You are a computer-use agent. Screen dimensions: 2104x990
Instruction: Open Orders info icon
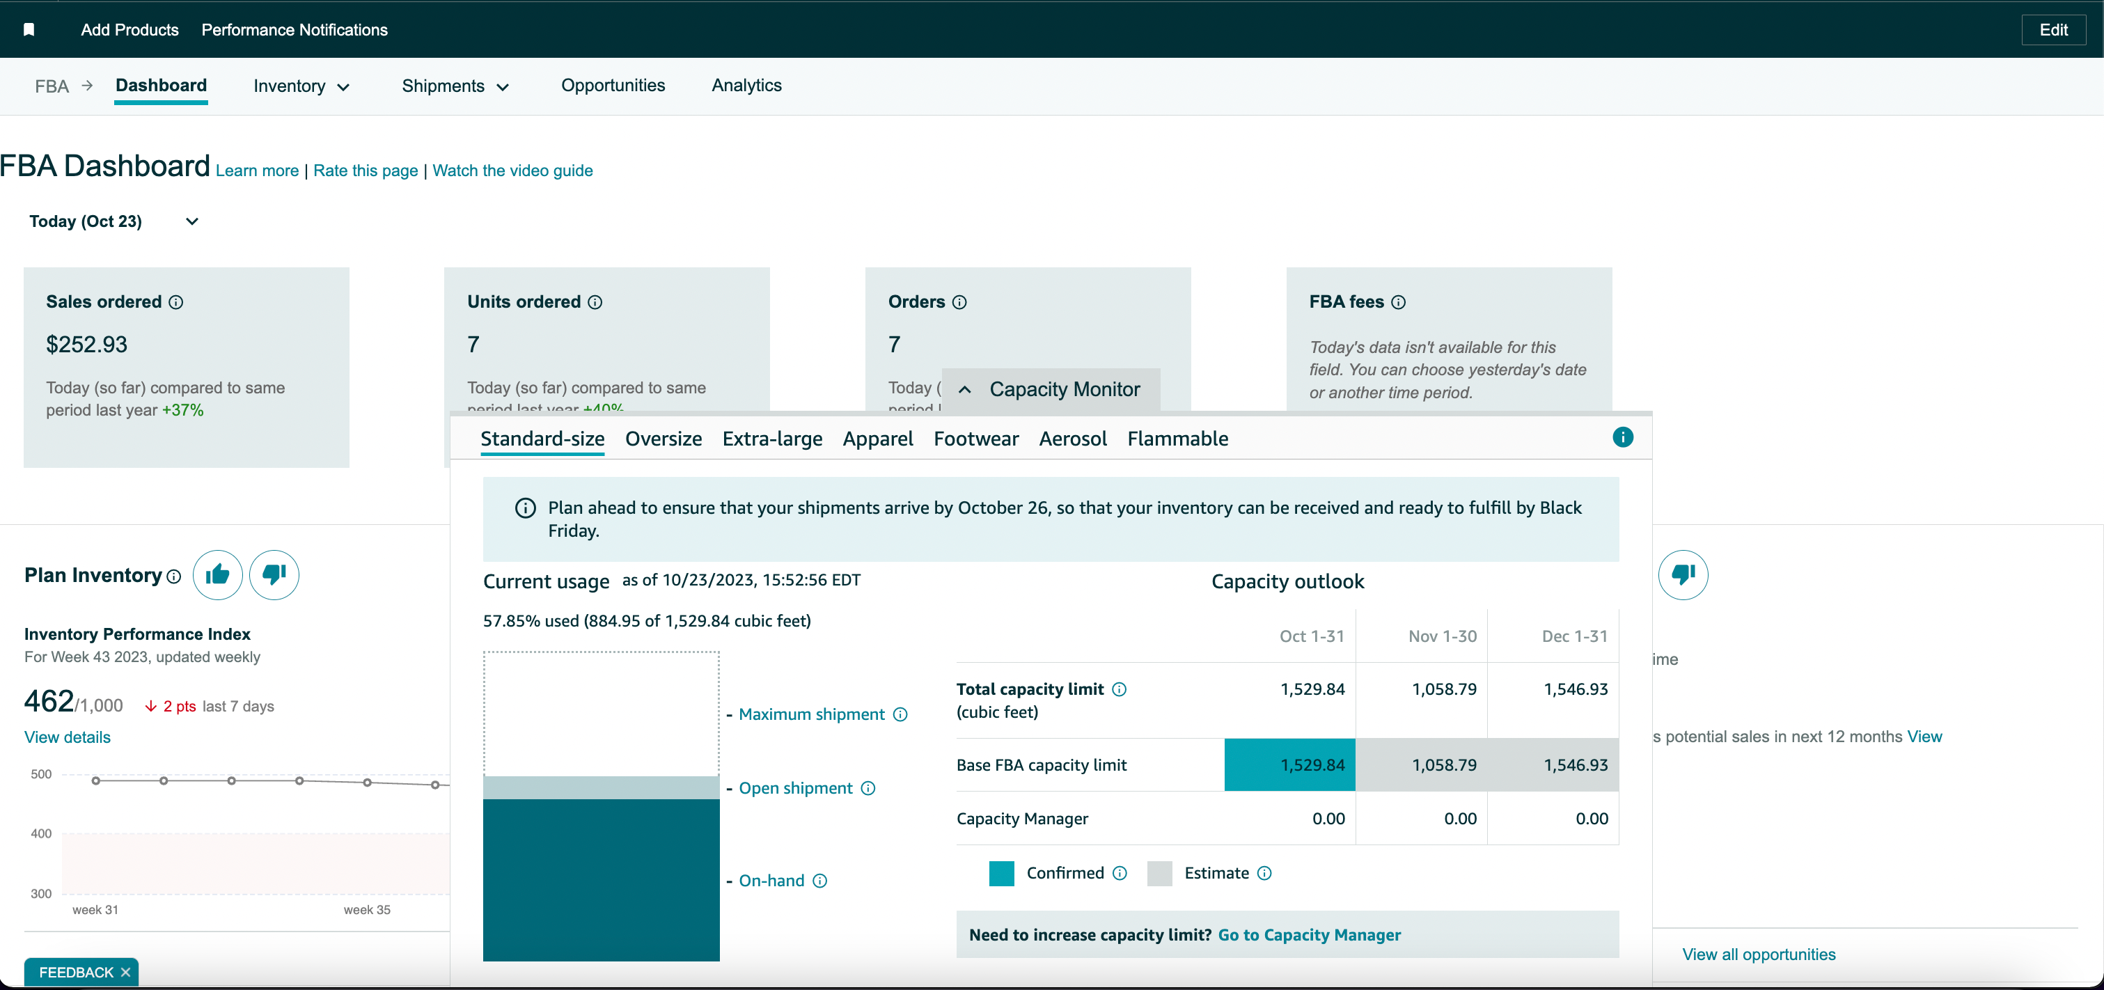coord(959,302)
